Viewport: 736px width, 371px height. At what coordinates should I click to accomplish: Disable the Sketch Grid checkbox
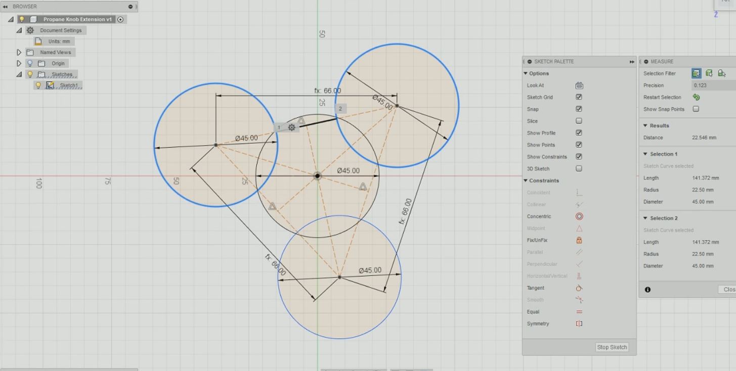click(x=579, y=97)
